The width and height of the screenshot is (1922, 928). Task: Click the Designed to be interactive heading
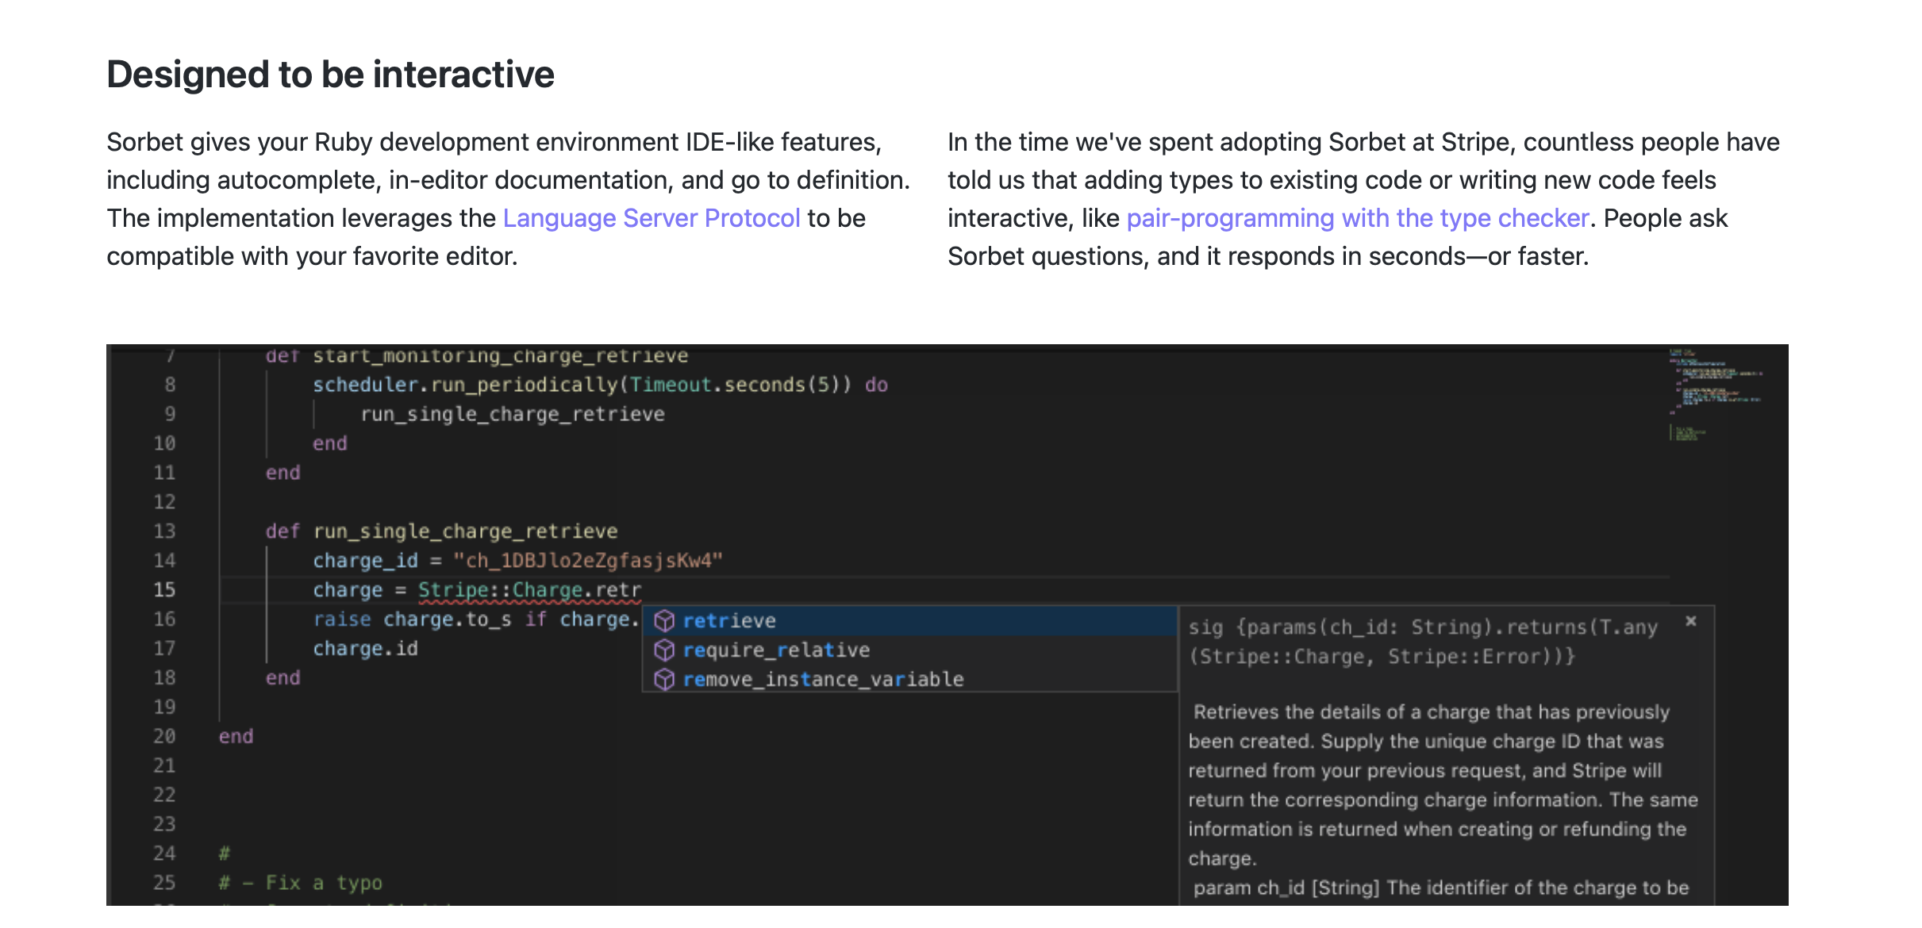[x=331, y=73]
